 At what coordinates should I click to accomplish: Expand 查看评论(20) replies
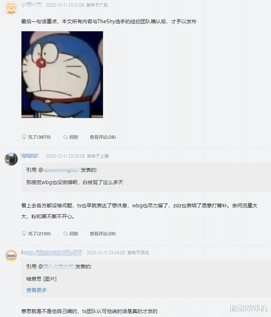103,234
